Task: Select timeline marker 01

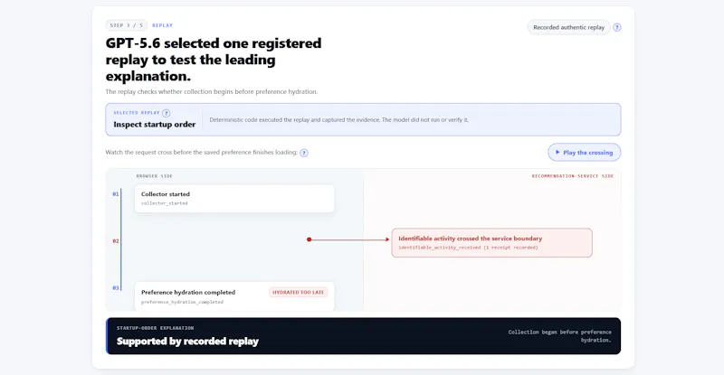Action: point(116,194)
